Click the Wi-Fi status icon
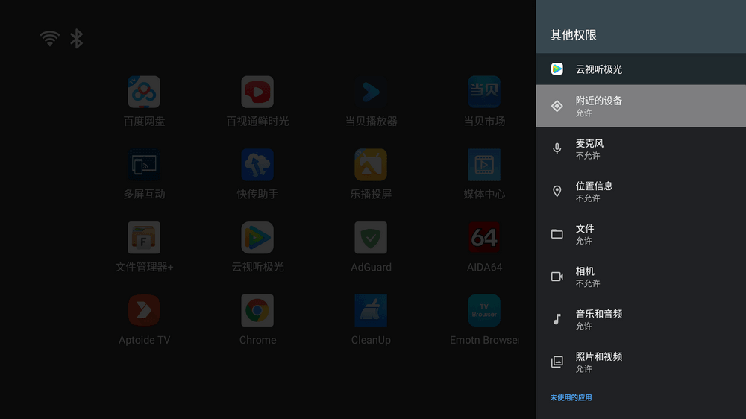Screen dimensions: 746x419 coord(50,39)
